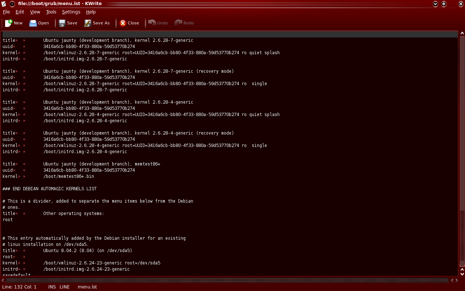This screenshot has height=291, width=465.
Task: Click the Redo toolbar icon
Action: click(x=178, y=23)
